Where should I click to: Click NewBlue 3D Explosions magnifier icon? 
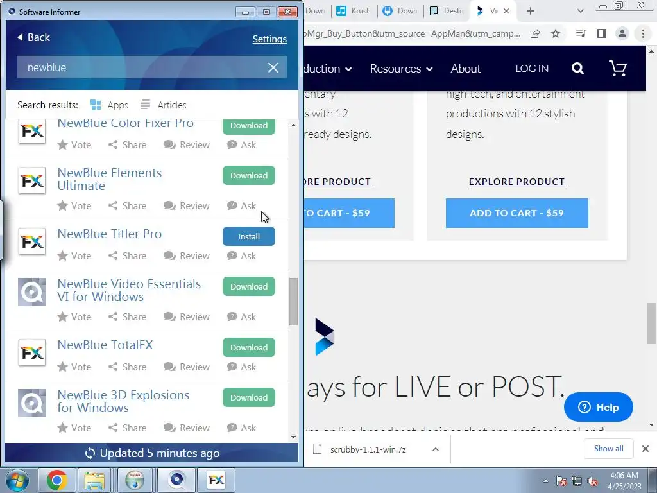[x=32, y=403]
